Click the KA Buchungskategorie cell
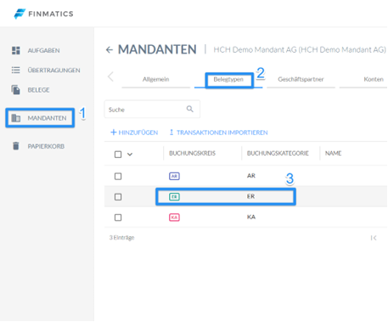 251,217
